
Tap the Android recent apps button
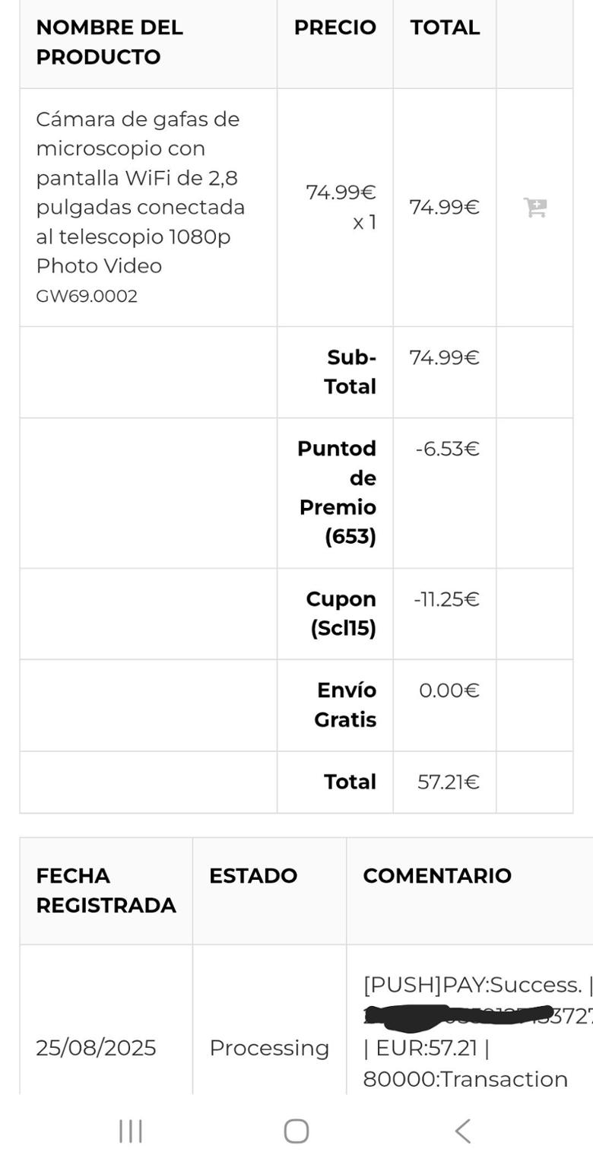[x=131, y=1131]
